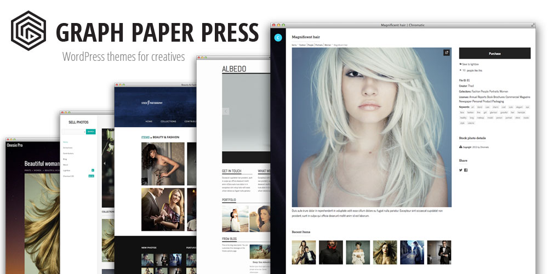Toggle fullscreen arrows in Chromatic title bar

[533, 25]
